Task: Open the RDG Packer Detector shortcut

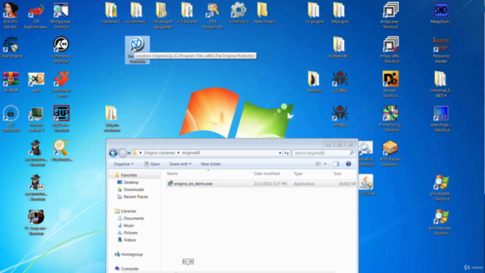Action: click(390, 153)
